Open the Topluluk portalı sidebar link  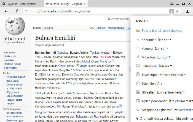[x=14, y=100]
